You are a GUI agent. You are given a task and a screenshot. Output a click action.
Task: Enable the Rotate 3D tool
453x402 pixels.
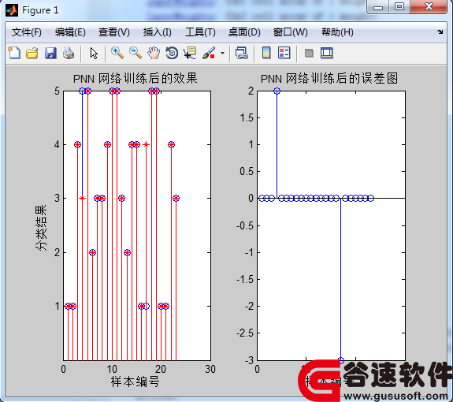(172, 53)
